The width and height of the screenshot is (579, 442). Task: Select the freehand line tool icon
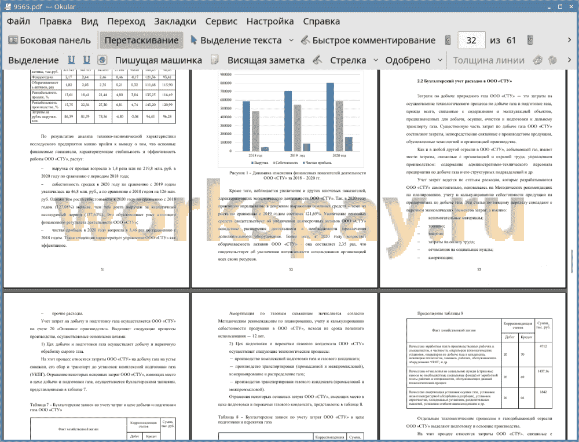[x=317, y=60]
